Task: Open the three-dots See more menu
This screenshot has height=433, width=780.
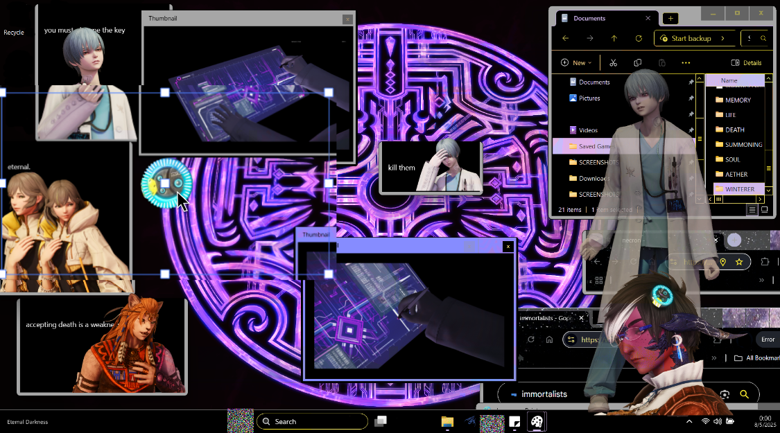Action: click(686, 62)
